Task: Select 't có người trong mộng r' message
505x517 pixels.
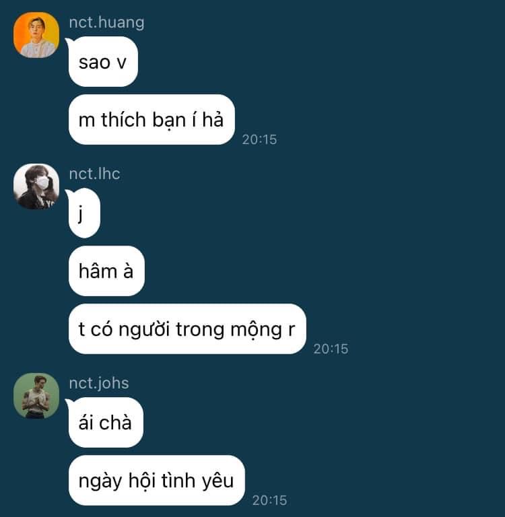Action: point(187,329)
